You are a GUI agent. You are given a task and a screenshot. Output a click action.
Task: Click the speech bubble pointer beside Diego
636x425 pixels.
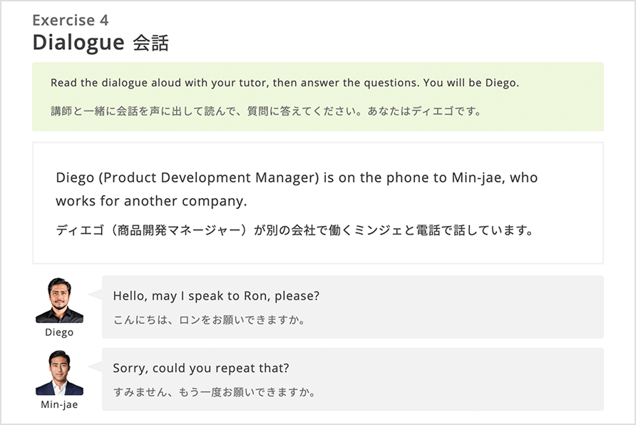point(96,294)
